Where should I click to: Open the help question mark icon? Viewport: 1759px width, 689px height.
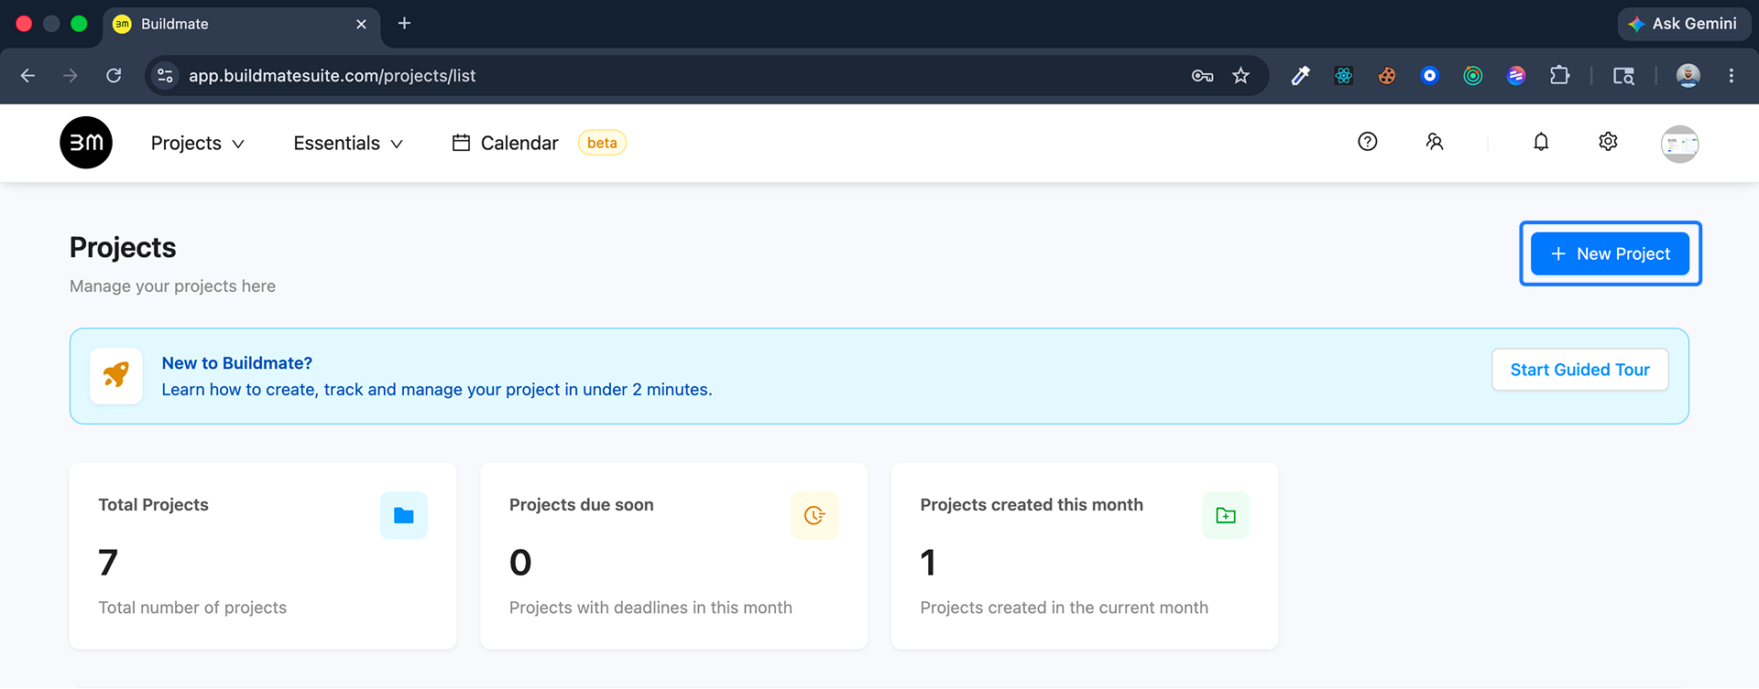[x=1368, y=142]
